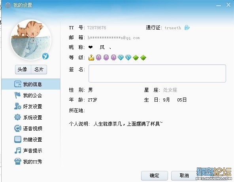This screenshot has height=182, width=234.
Task: Click the 取消 button
Action: click(x=184, y=176)
